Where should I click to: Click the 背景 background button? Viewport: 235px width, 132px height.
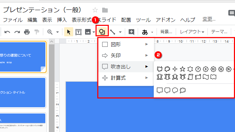point(166,32)
